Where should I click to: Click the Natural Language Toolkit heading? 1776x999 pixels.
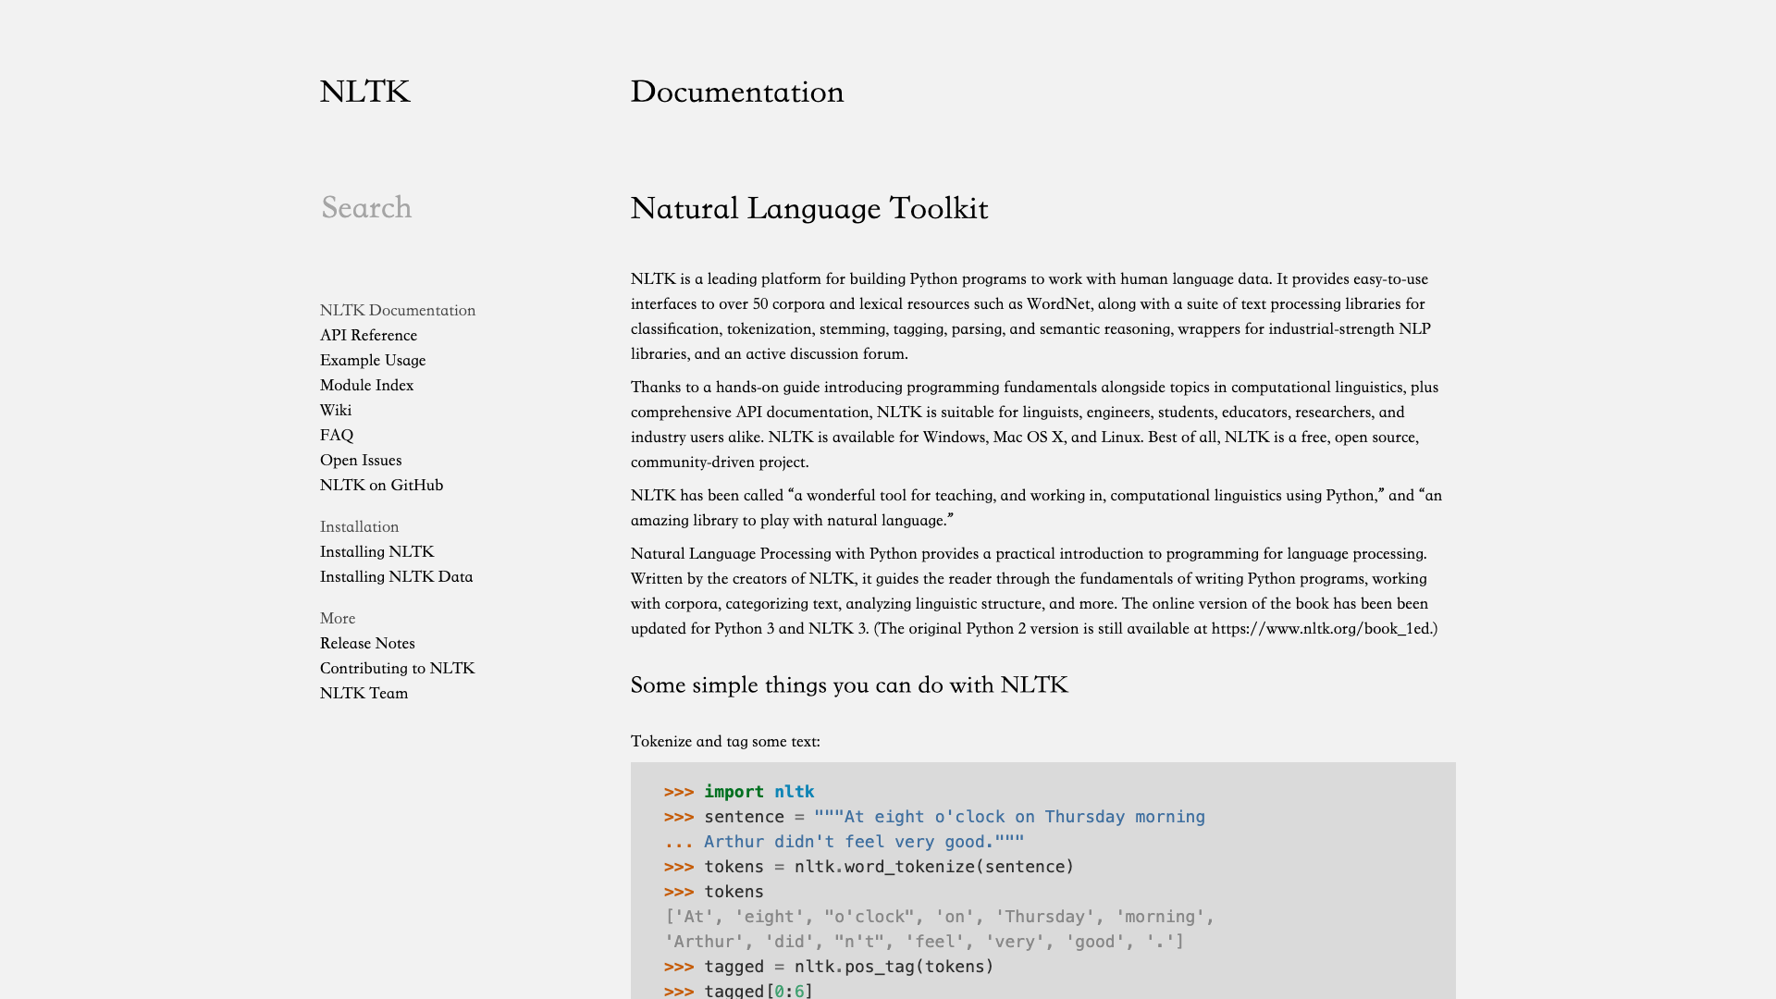[x=809, y=208]
